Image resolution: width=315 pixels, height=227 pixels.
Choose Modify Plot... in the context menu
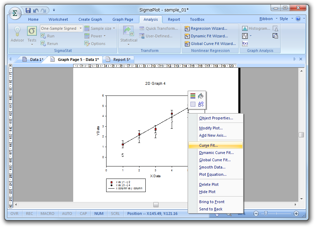215,128
